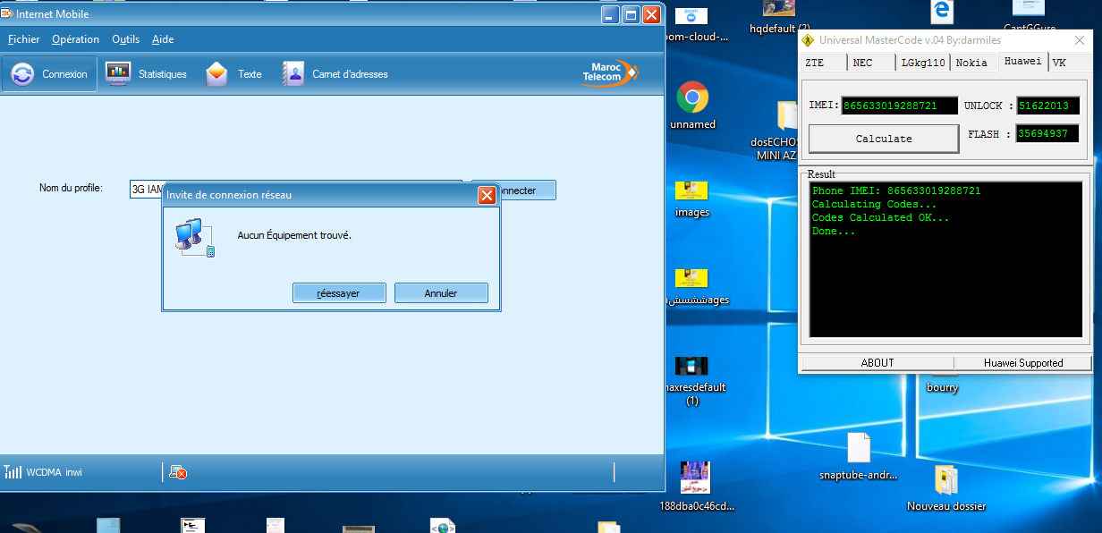
Task: Open the snaptube-andr... desktop file
Action: [x=858, y=457]
